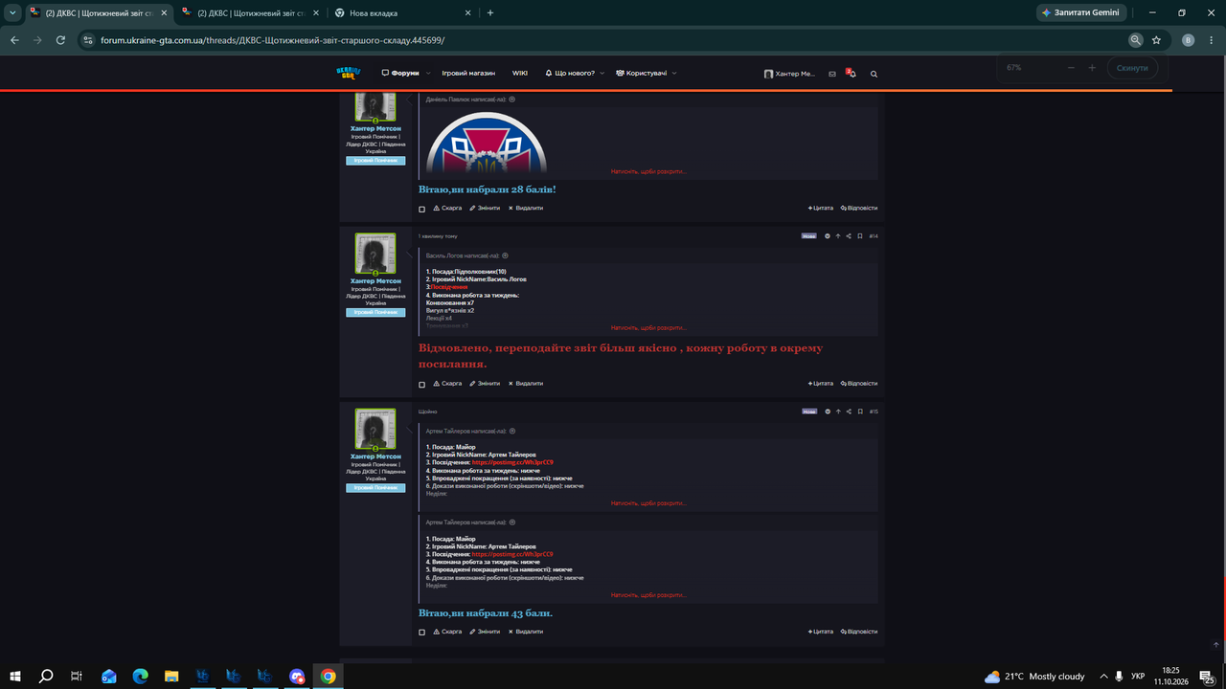
Task: Click Відповісти on post #14
Action: point(859,383)
